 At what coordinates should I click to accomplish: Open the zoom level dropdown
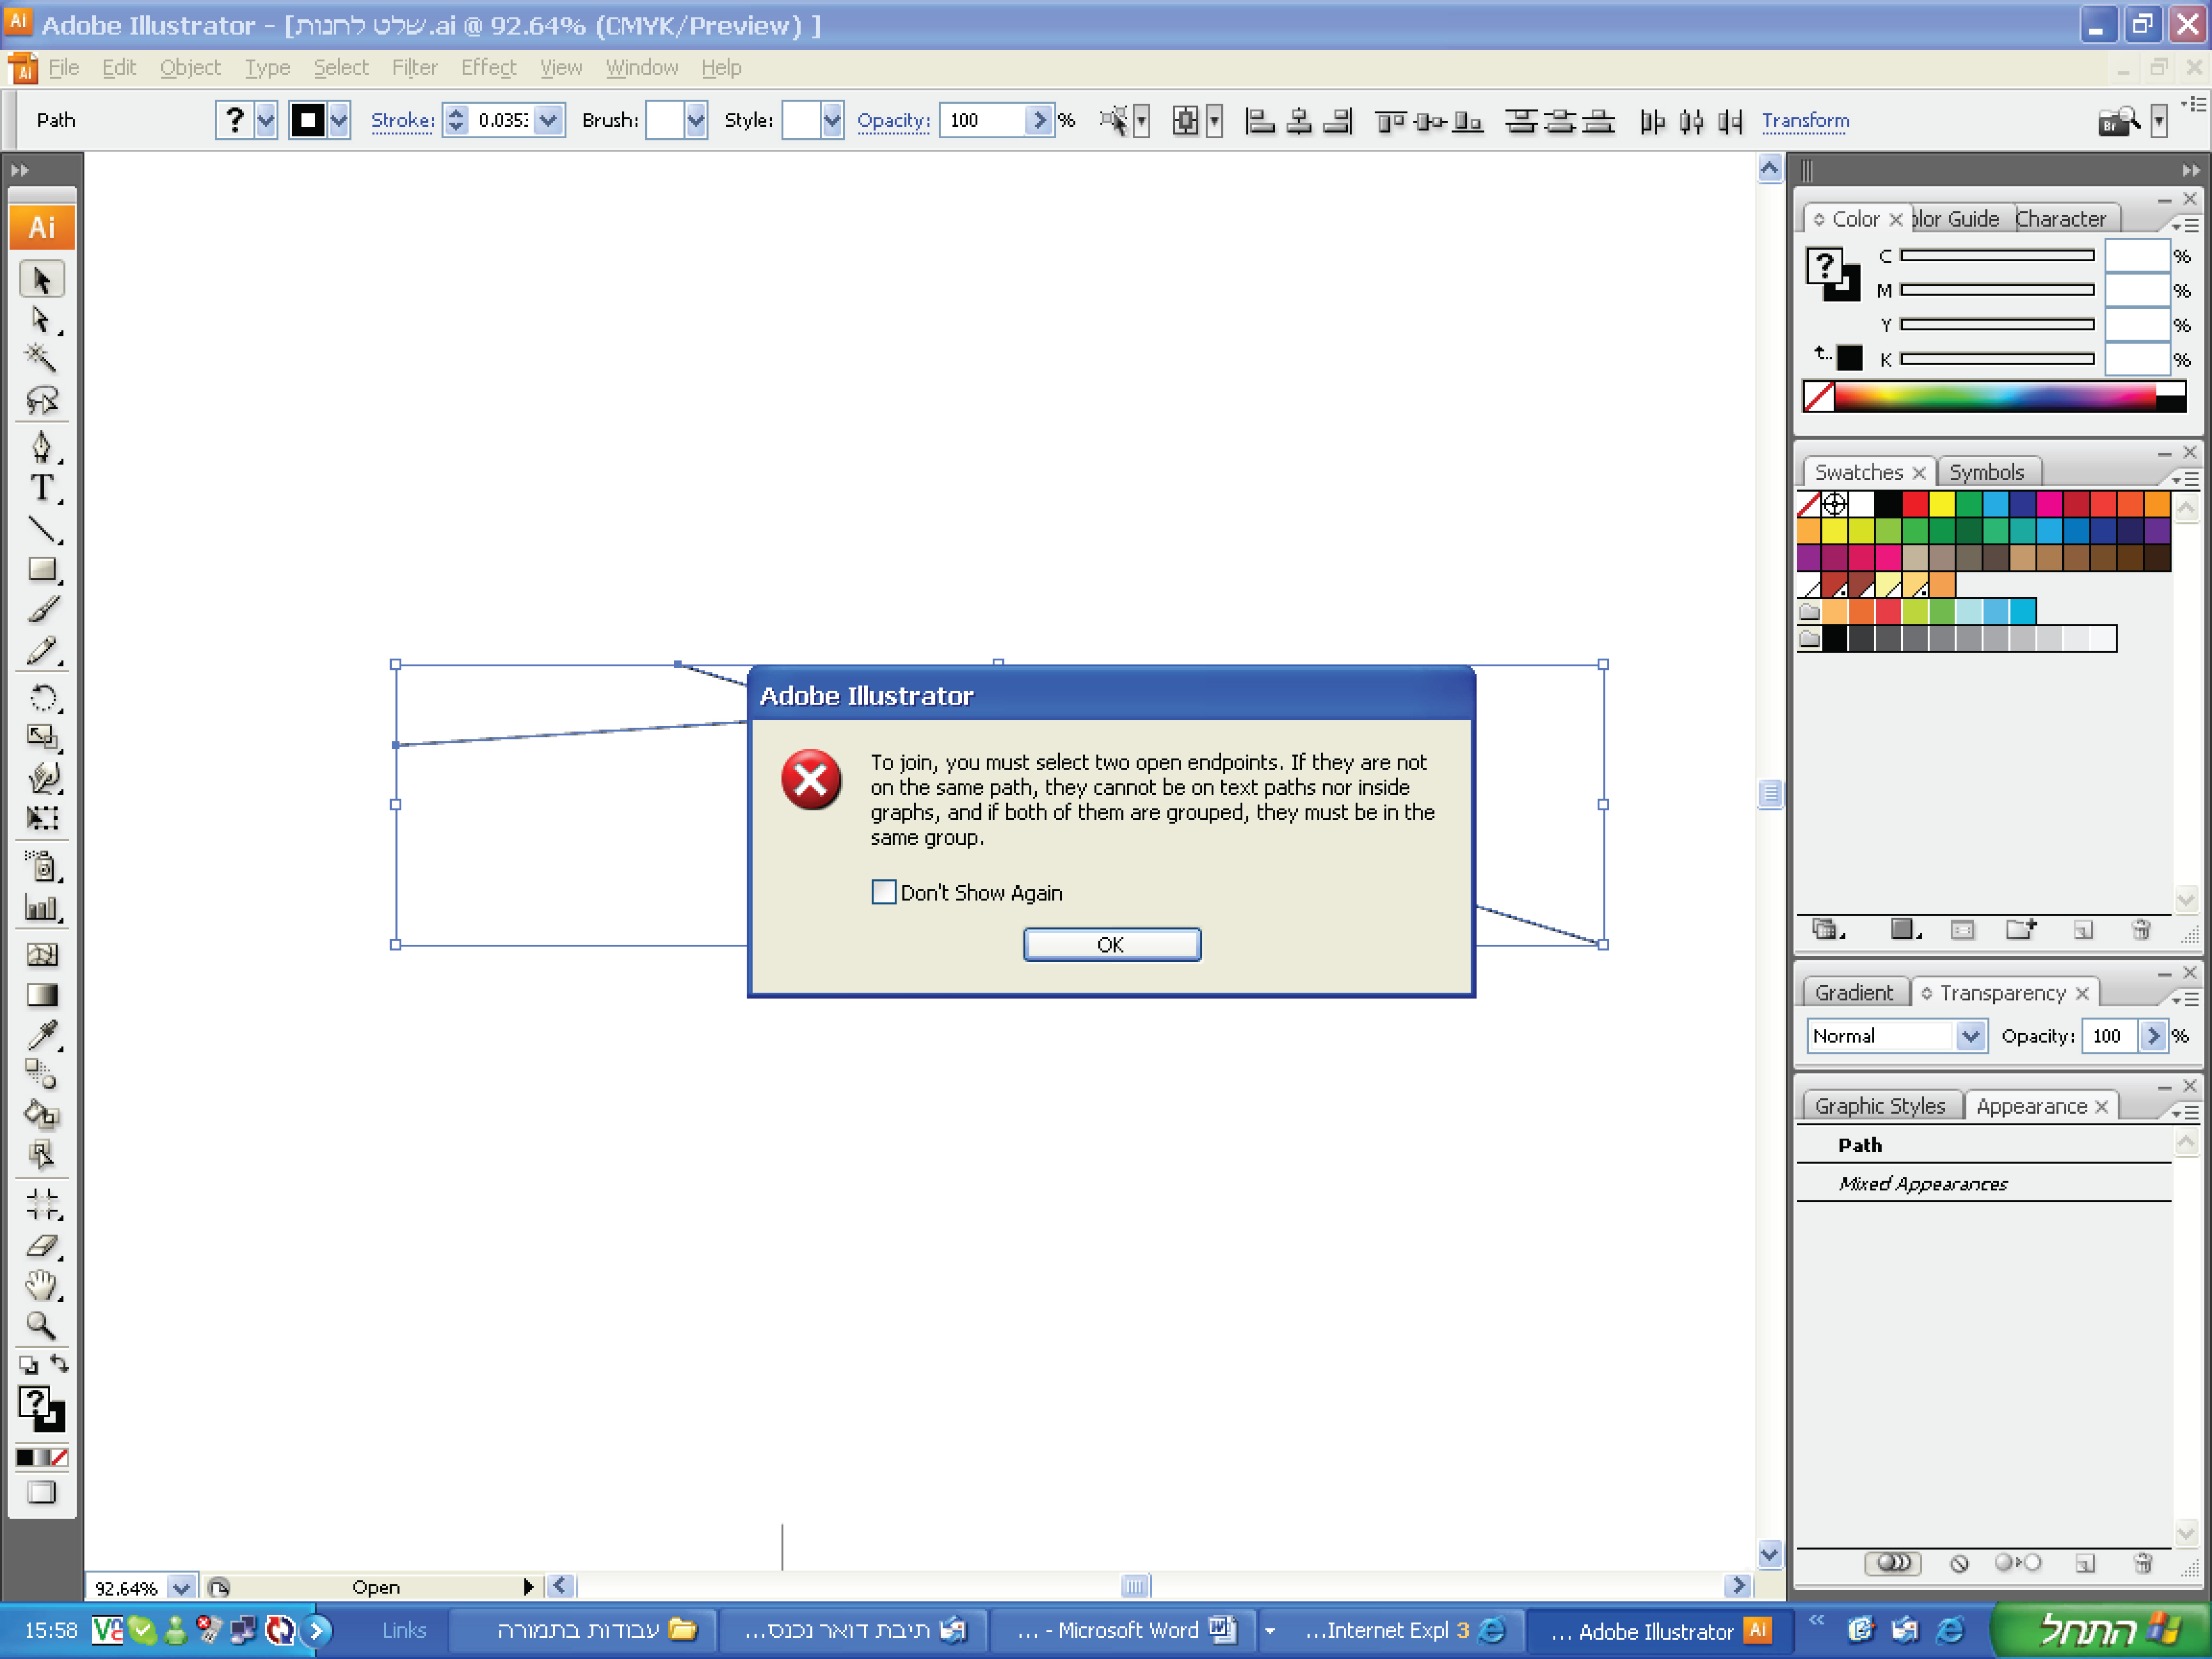[181, 1587]
